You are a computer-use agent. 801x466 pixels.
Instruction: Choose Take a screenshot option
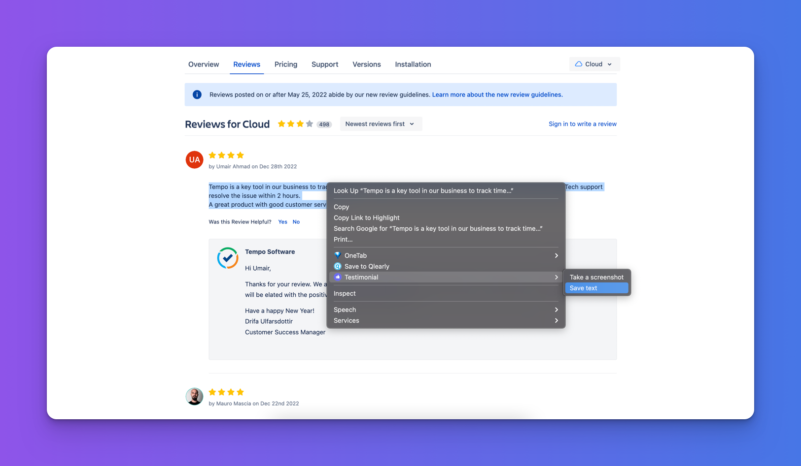tap(596, 277)
